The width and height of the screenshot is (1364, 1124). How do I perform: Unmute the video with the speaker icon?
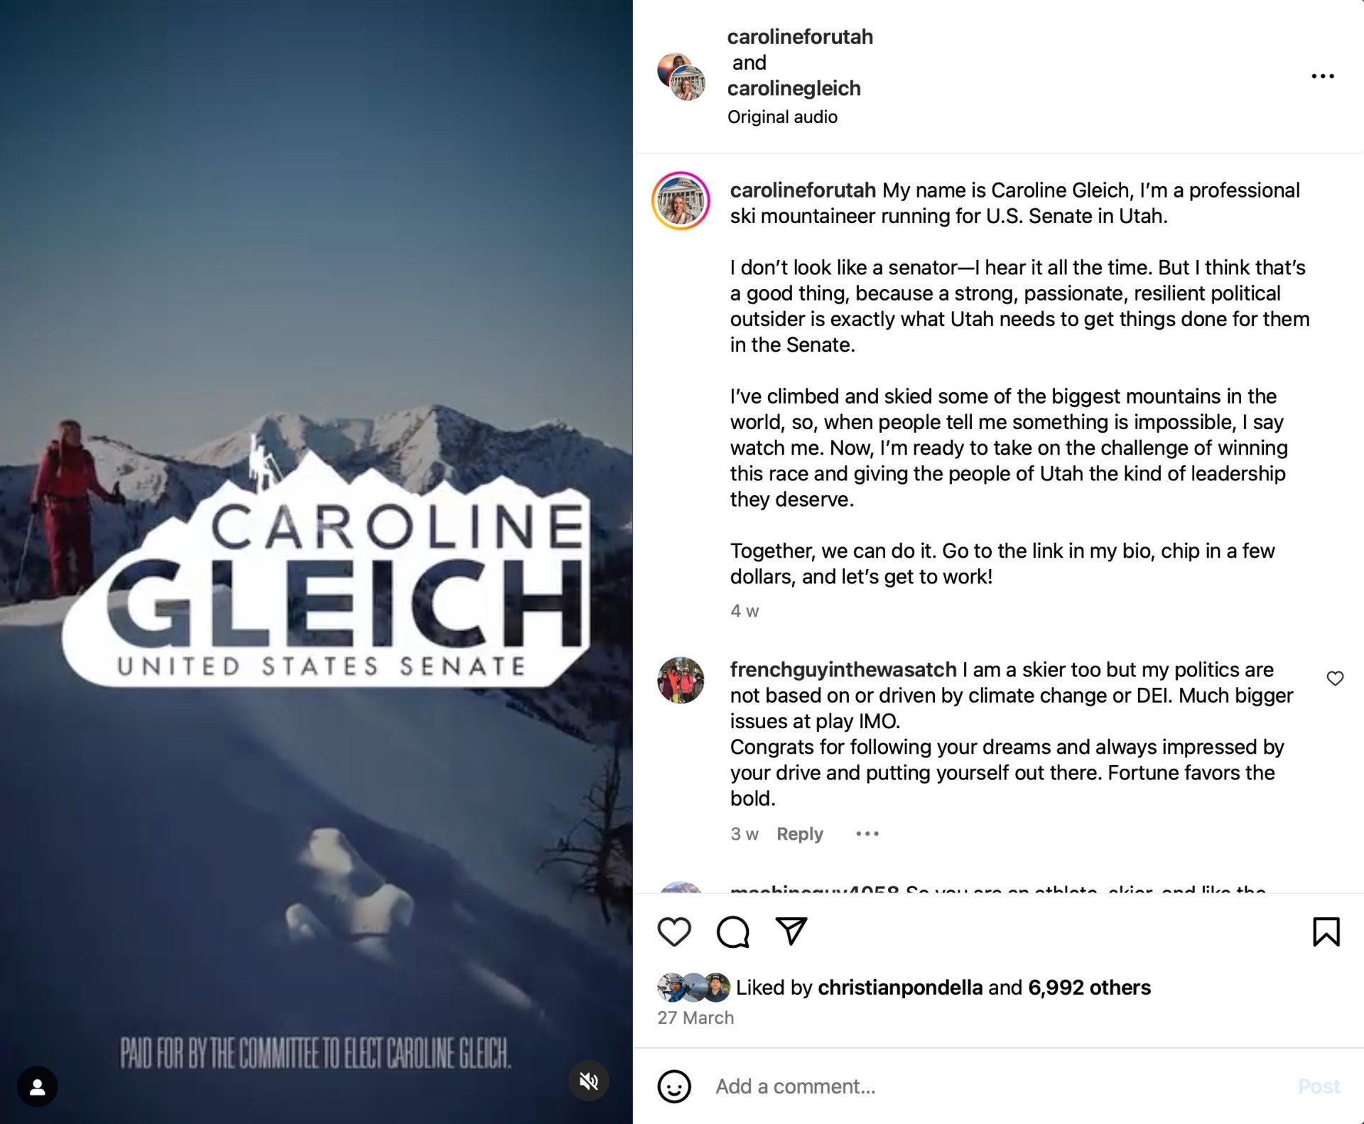[x=588, y=1081]
